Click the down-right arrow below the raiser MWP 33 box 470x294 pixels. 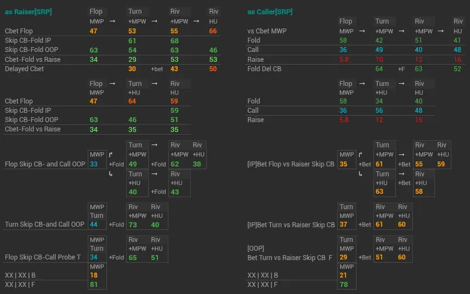[x=111, y=174]
